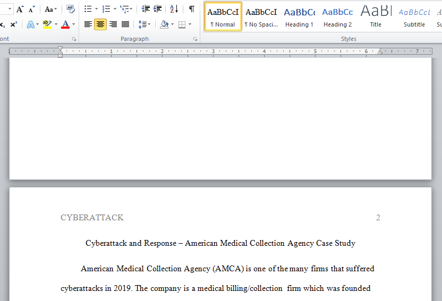Click the CYBERATTACK header text

point(92,218)
